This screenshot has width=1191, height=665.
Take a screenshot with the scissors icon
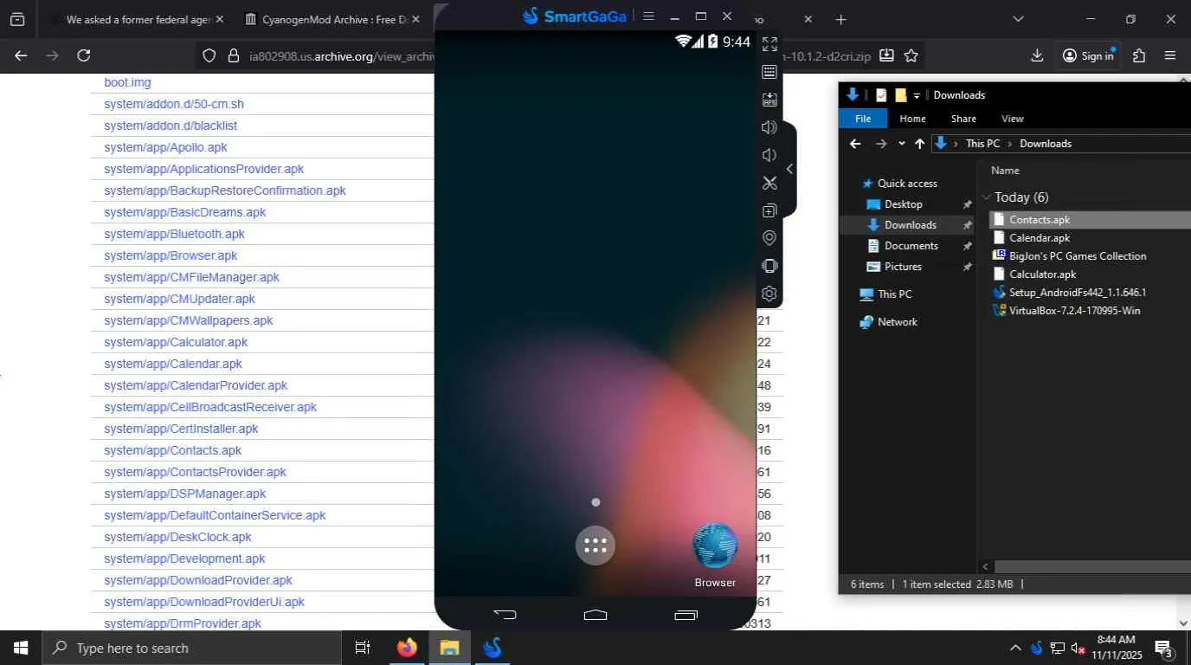(x=769, y=183)
